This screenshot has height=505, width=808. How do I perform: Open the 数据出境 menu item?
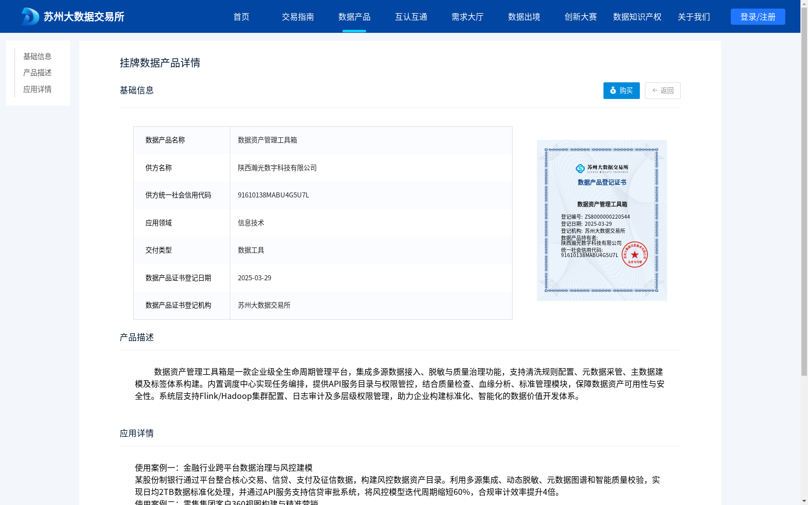click(524, 17)
